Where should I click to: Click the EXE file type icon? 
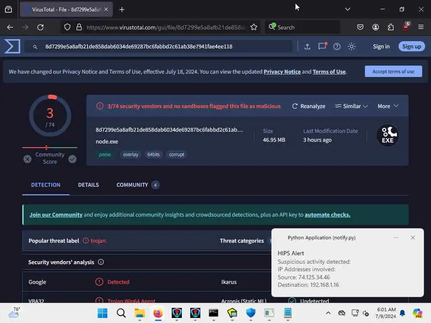388,135
